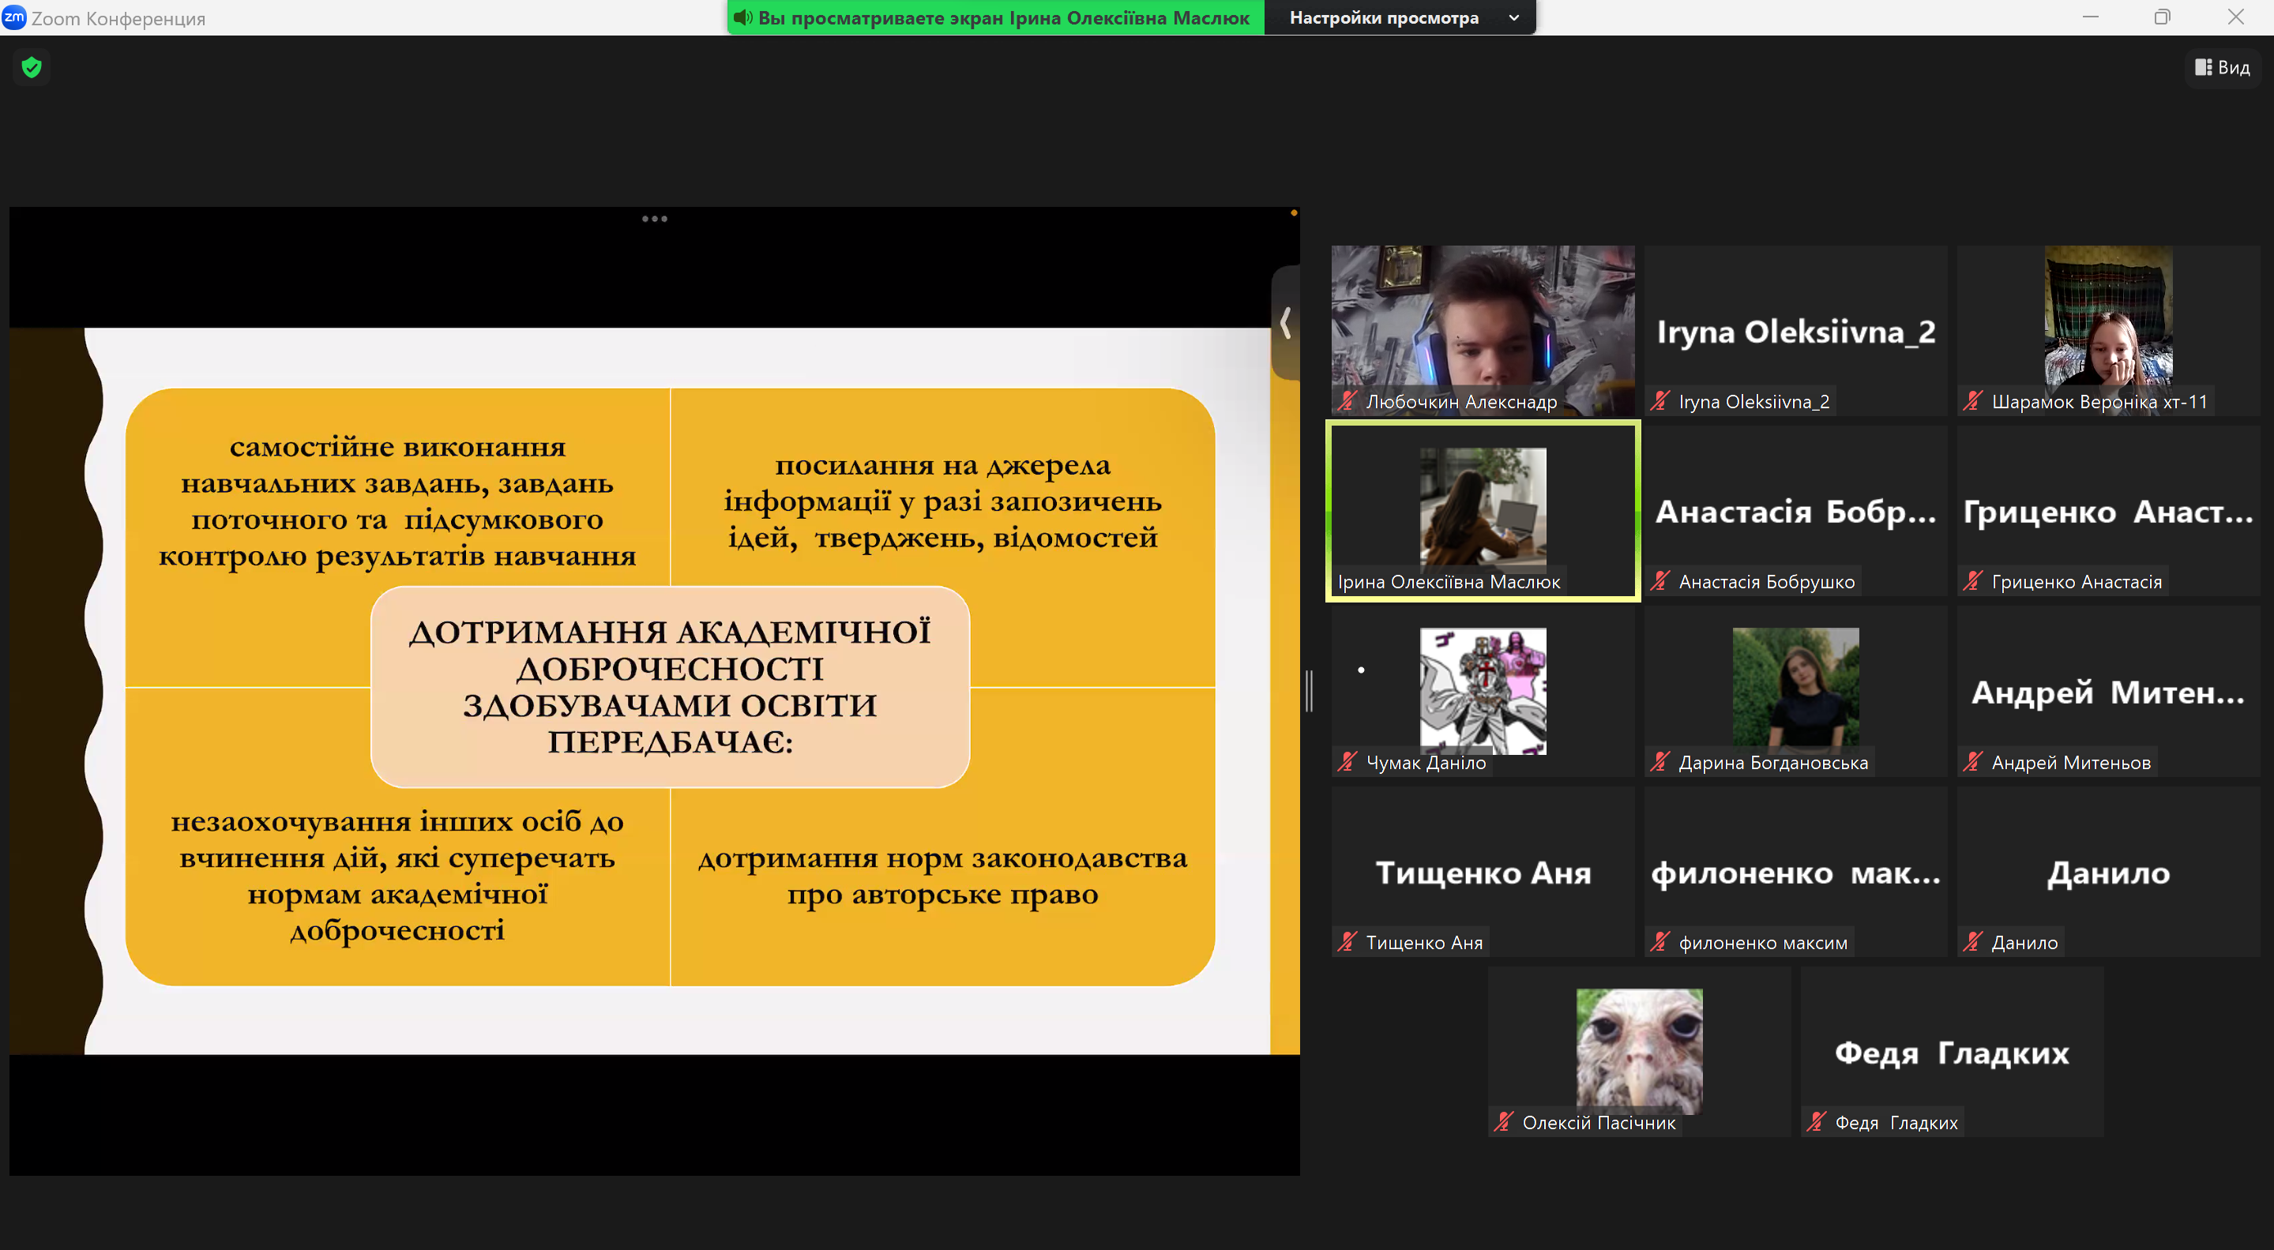Image resolution: width=2274 pixels, height=1250 pixels.
Task: Click name label Ірина Олексіївна Маслюк
Action: point(1449,582)
